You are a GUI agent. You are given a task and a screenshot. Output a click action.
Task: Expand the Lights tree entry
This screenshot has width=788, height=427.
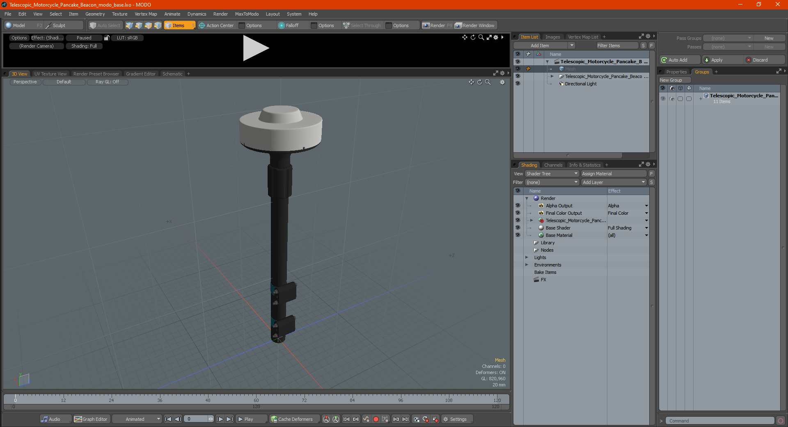(527, 257)
